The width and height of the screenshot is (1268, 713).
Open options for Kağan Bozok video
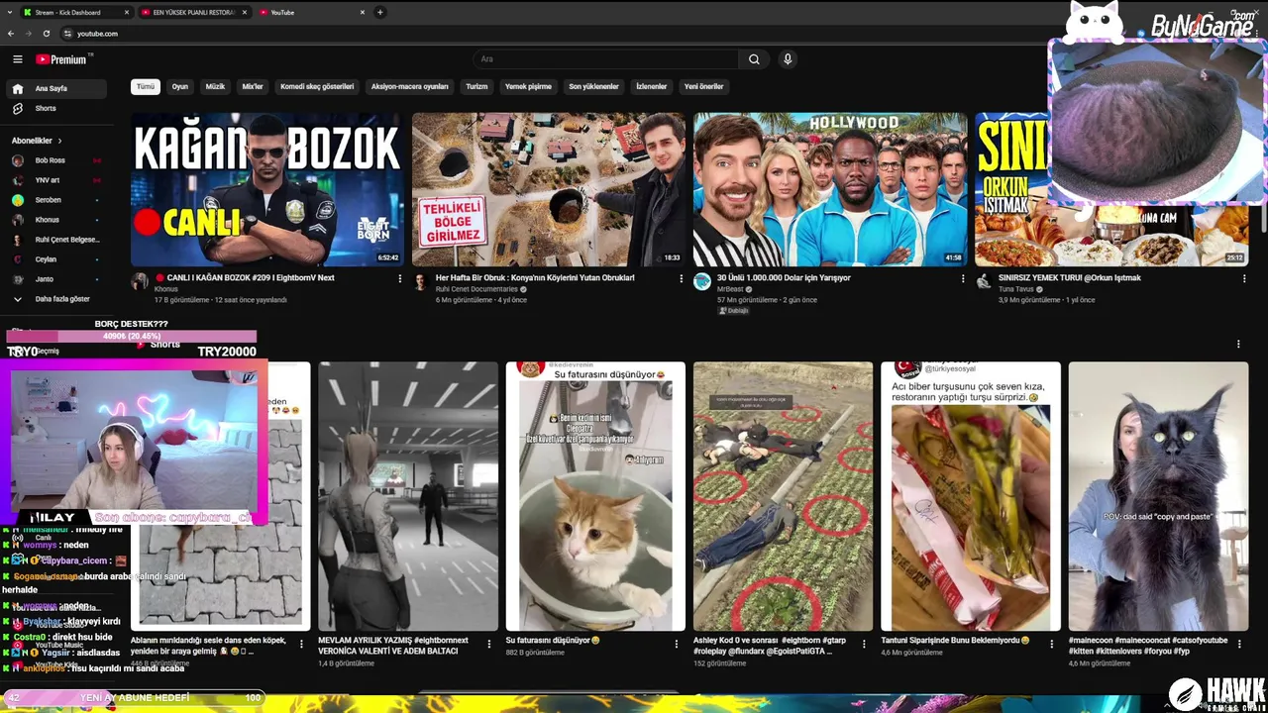tap(400, 279)
